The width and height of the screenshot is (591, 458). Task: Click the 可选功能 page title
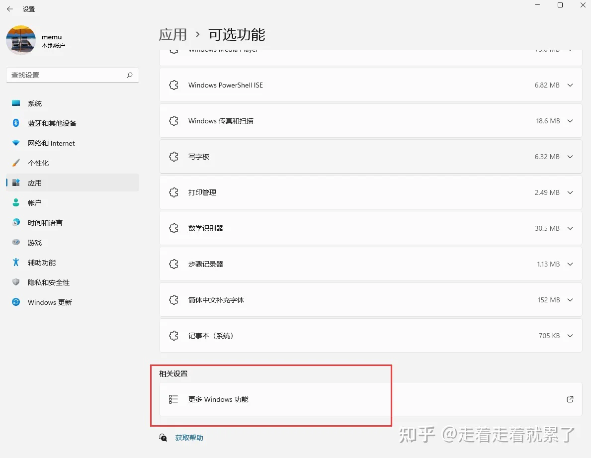click(237, 35)
